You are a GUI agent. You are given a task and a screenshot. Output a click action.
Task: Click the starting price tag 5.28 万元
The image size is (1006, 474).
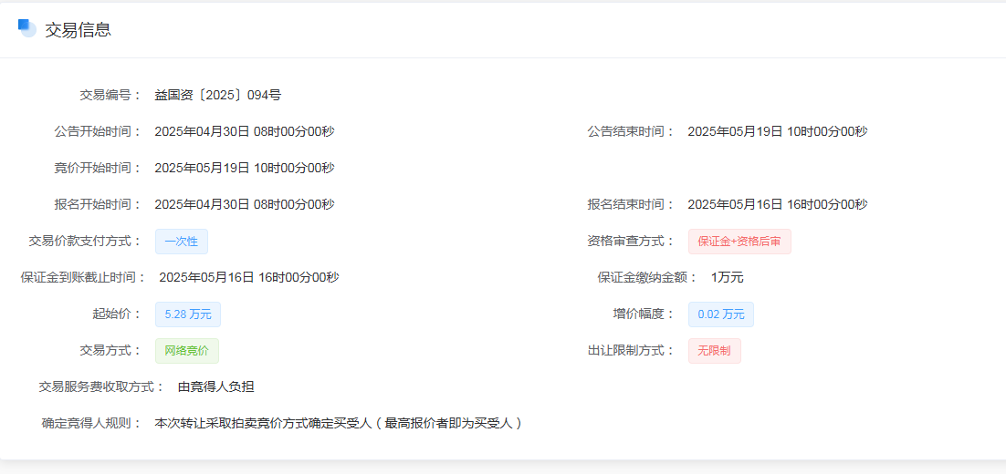point(188,314)
